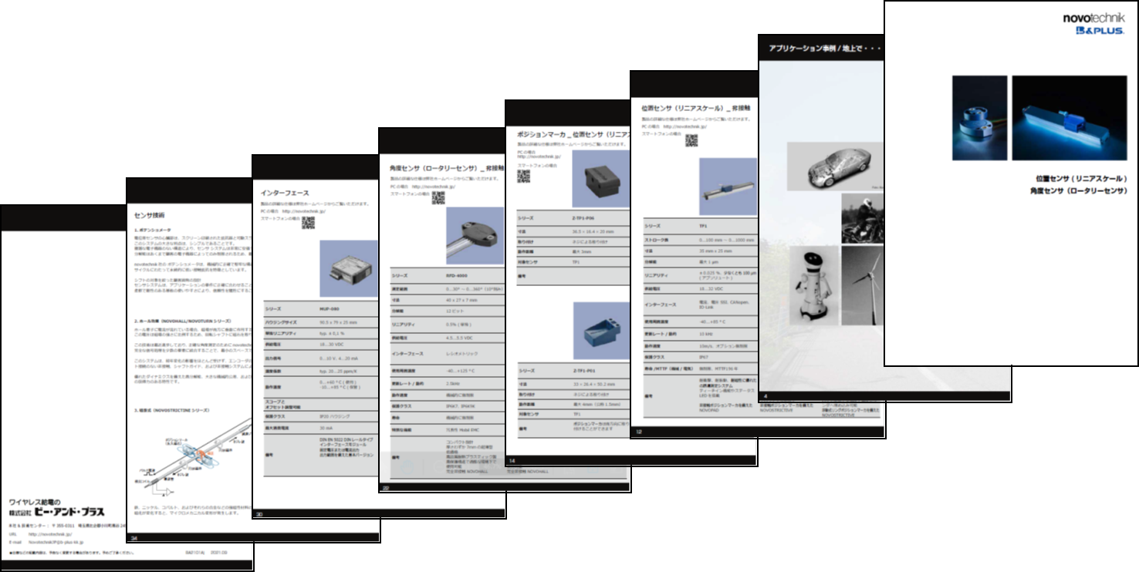
Task: Click QR code on the interface page
Action: pos(309,224)
